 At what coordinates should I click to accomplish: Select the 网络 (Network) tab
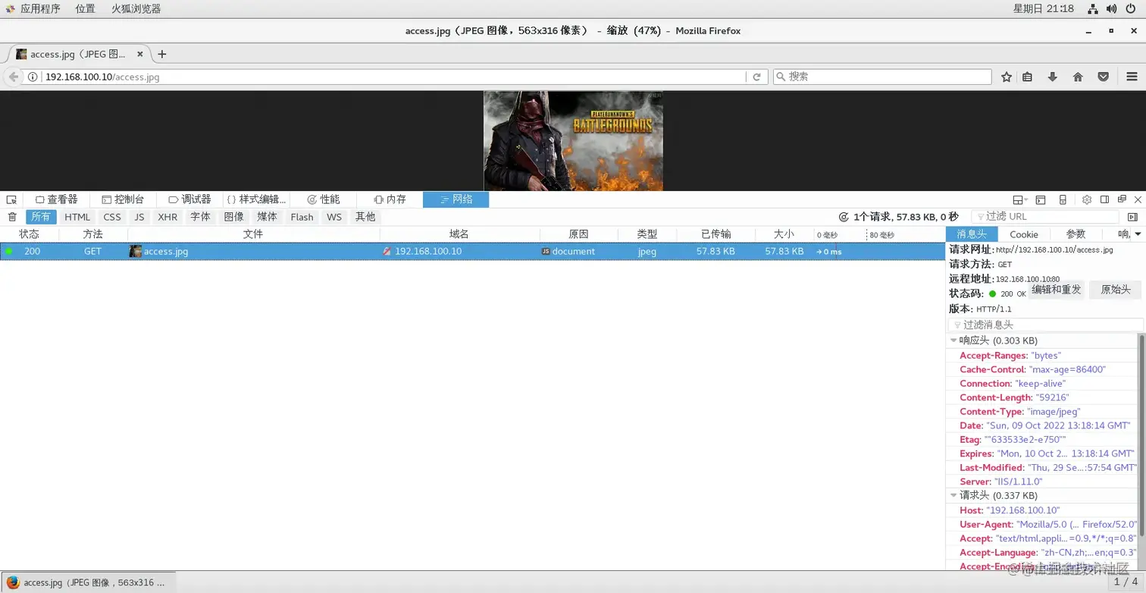456,199
